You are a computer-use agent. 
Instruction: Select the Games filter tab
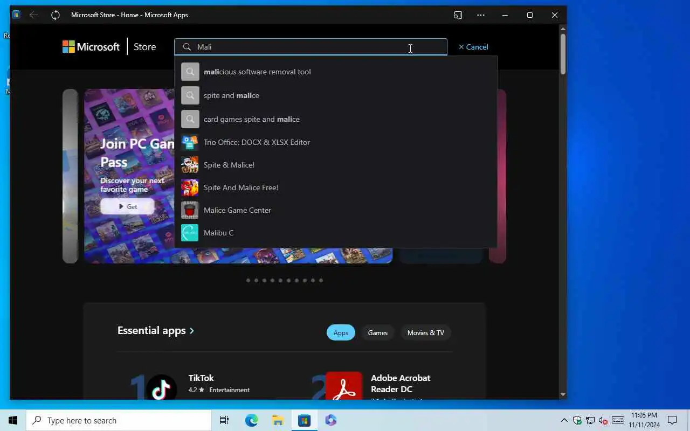coord(377,333)
